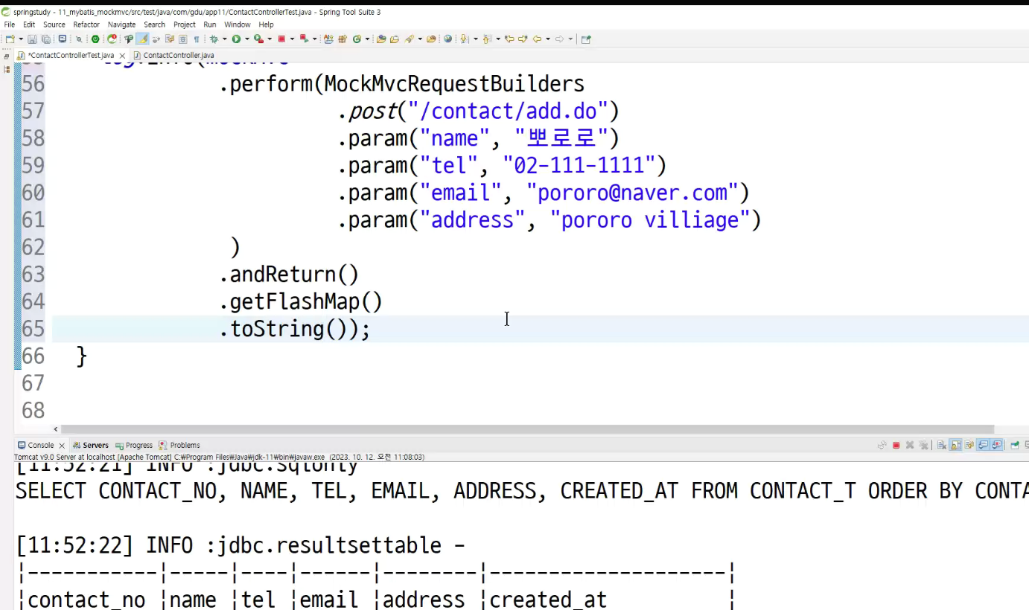The image size is (1029, 610).
Task: Click the globe web browser icon
Action: tap(447, 39)
